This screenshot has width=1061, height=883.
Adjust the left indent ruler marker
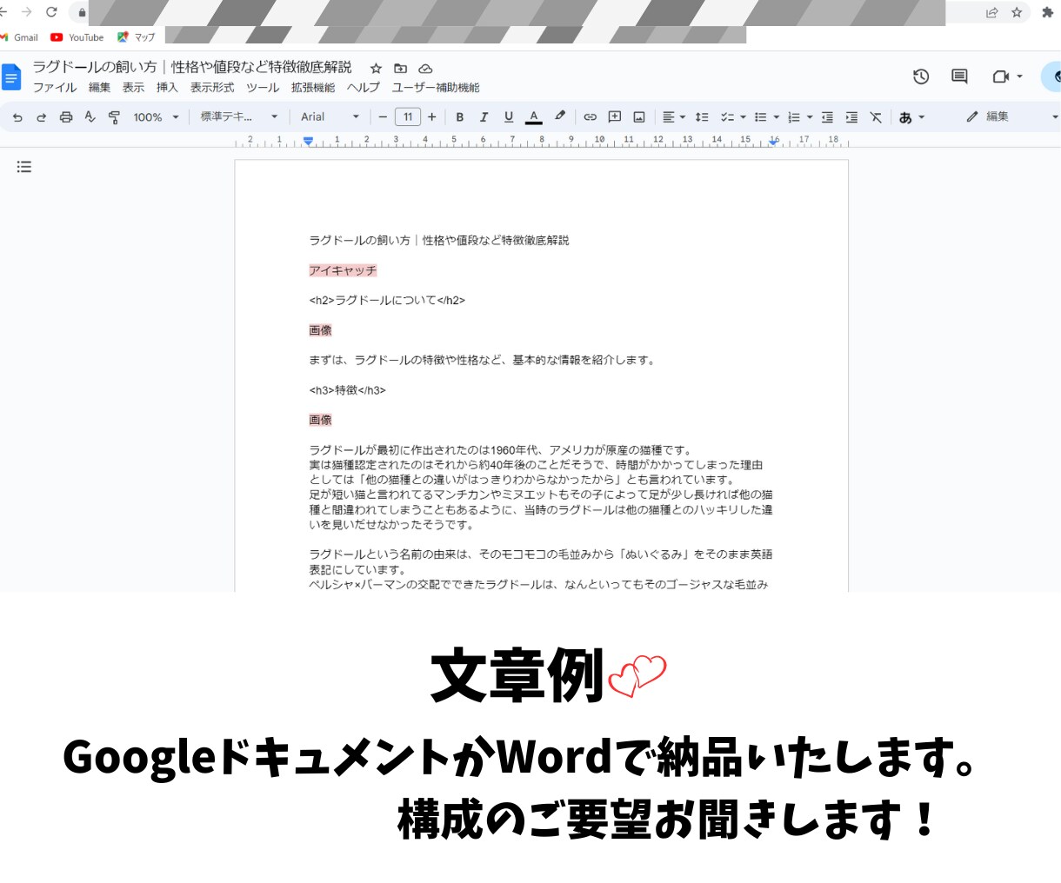(x=308, y=141)
